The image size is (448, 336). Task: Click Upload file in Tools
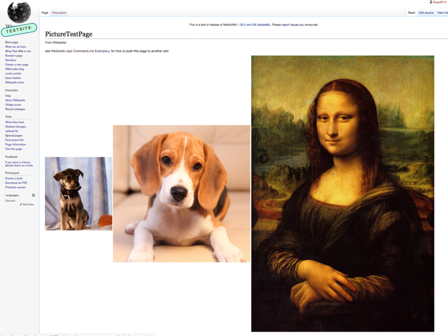[12, 131]
